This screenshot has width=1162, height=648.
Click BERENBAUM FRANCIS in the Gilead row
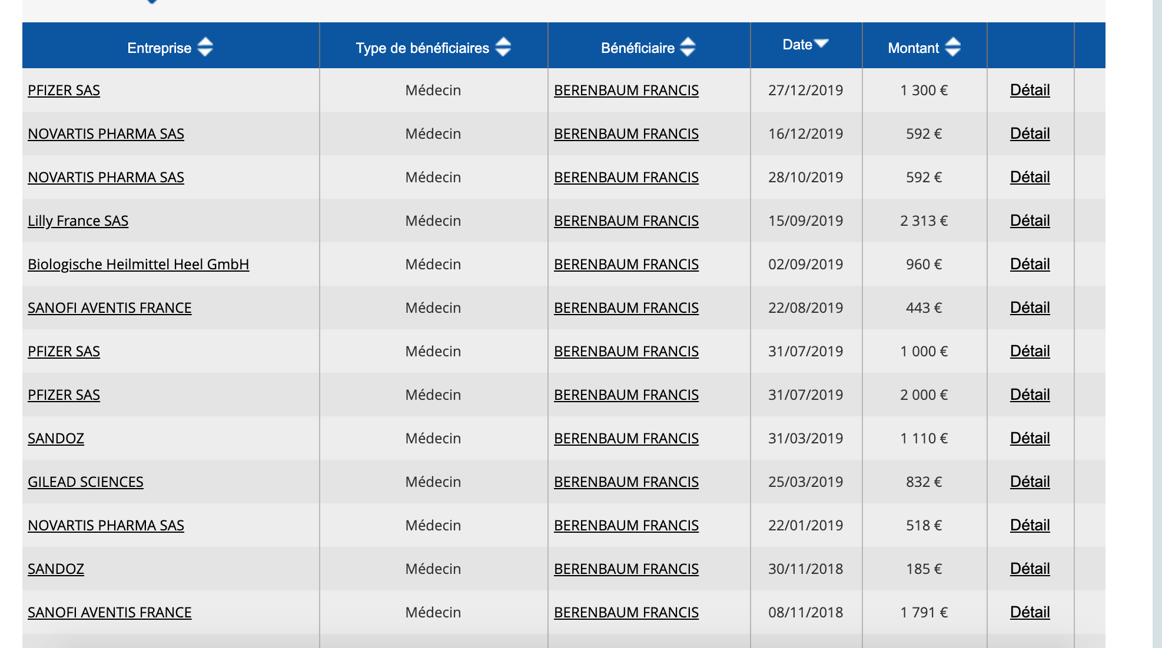click(x=626, y=482)
